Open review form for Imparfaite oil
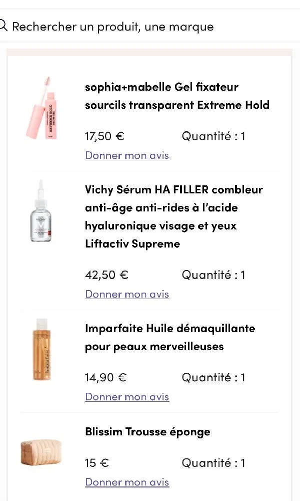Screen dimensions: 300x501 [x=127, y=396]
